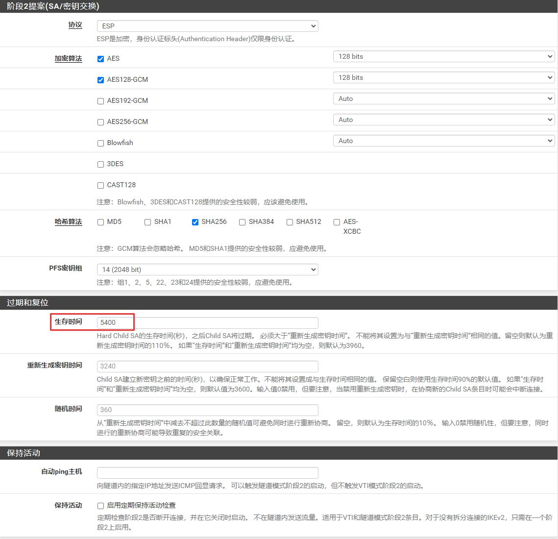
Task: Enable 启用定期保持活动检查 checkbox
Action: (100, 506)
